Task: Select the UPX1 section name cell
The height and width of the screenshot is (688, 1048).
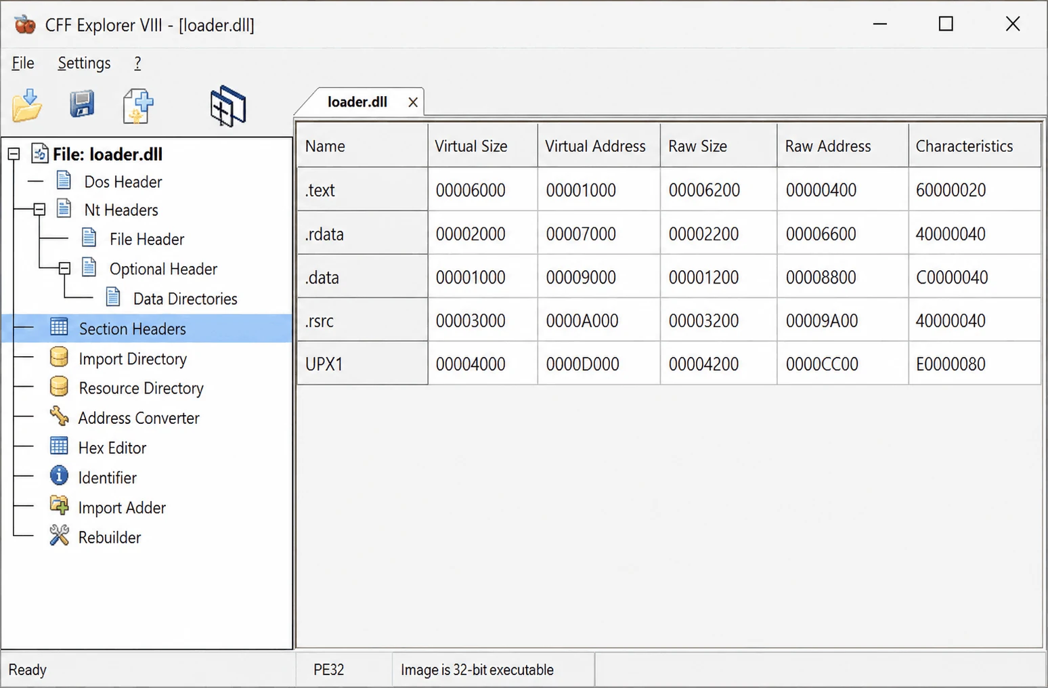Action: point(362,364)
